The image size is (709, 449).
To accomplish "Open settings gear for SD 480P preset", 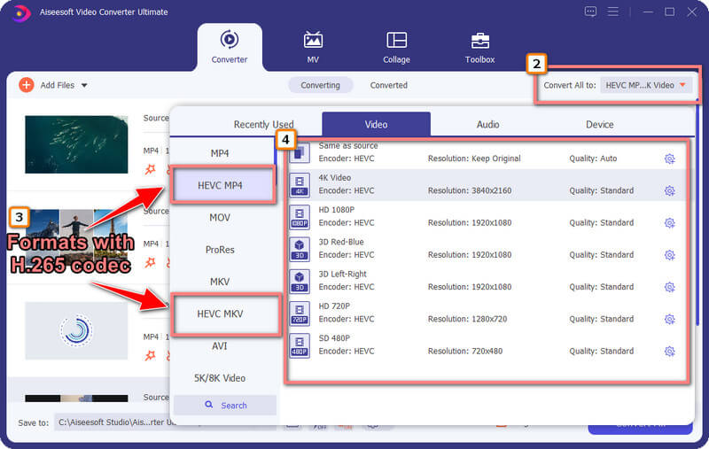I will pyautogui.click(x=670, y=351).
